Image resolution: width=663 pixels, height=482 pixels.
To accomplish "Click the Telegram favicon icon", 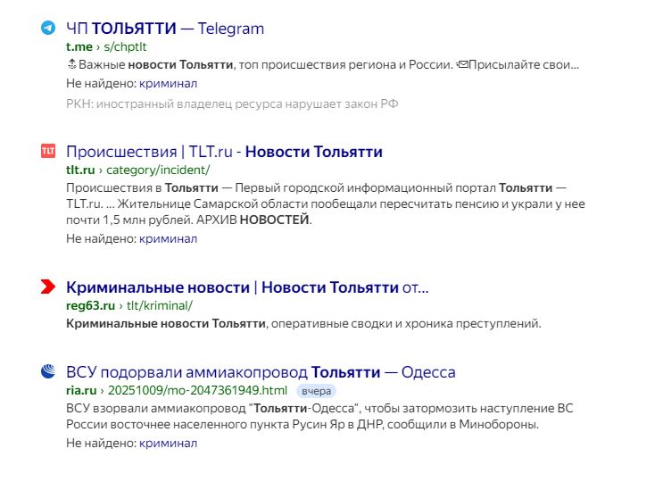I will click(48, 28).
